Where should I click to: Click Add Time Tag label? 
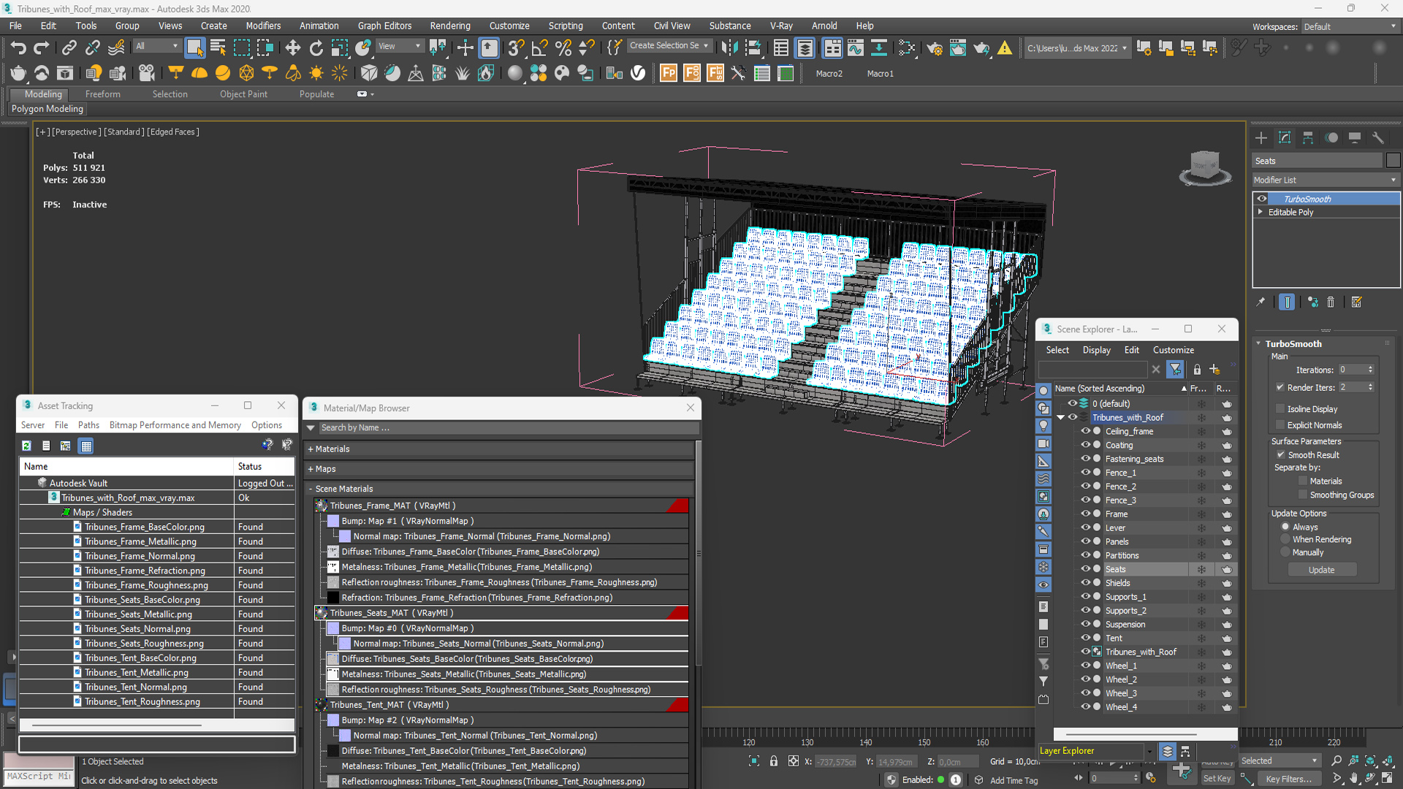(x=1014, y=780)
